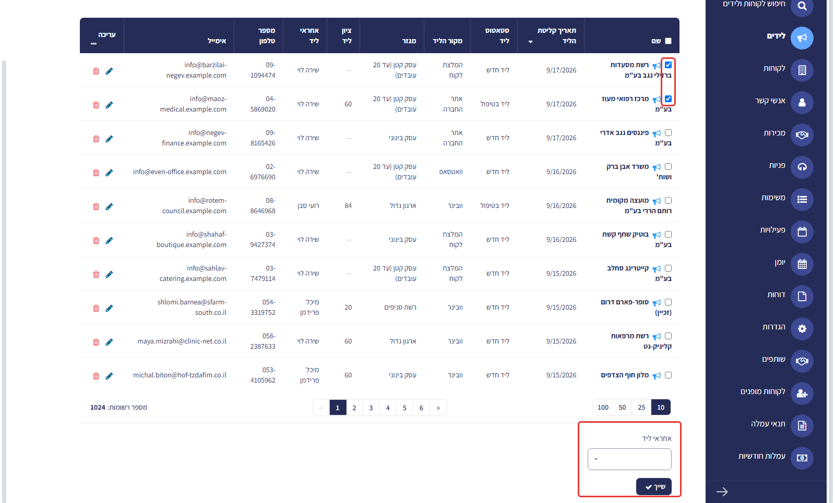
Task: Open the לקוחות calculator sidebar icon
Action: [802, 70]
